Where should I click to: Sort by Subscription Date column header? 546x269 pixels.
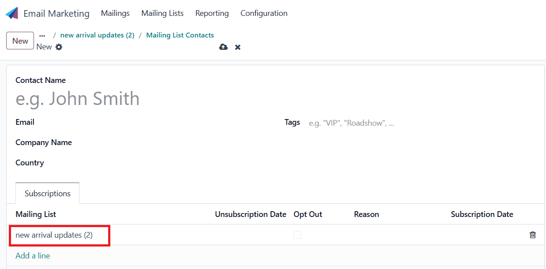[x=482, y=214]
